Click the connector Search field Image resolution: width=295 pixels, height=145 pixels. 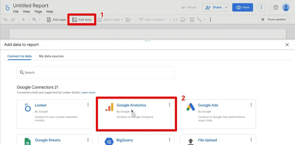pyautogui.click(x=96, y=72)
